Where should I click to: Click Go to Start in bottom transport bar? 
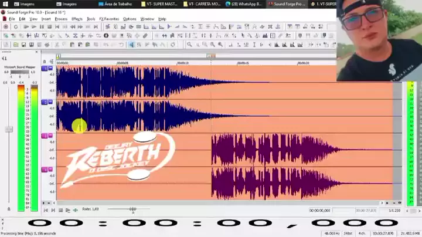(x=46, y=210)
